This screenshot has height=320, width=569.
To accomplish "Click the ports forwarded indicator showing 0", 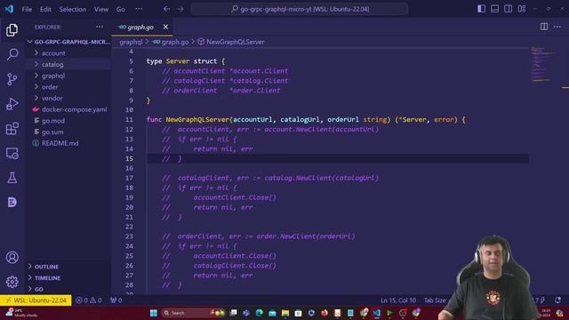I will point(116,300).
